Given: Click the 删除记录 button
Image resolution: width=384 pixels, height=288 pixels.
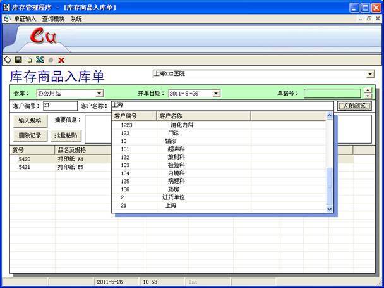Looking at the screenshot, I should pos(30,135).
